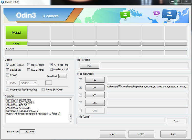
Task: Open the AP RAM dump dropdown
Action: click(x=28, y=83)
